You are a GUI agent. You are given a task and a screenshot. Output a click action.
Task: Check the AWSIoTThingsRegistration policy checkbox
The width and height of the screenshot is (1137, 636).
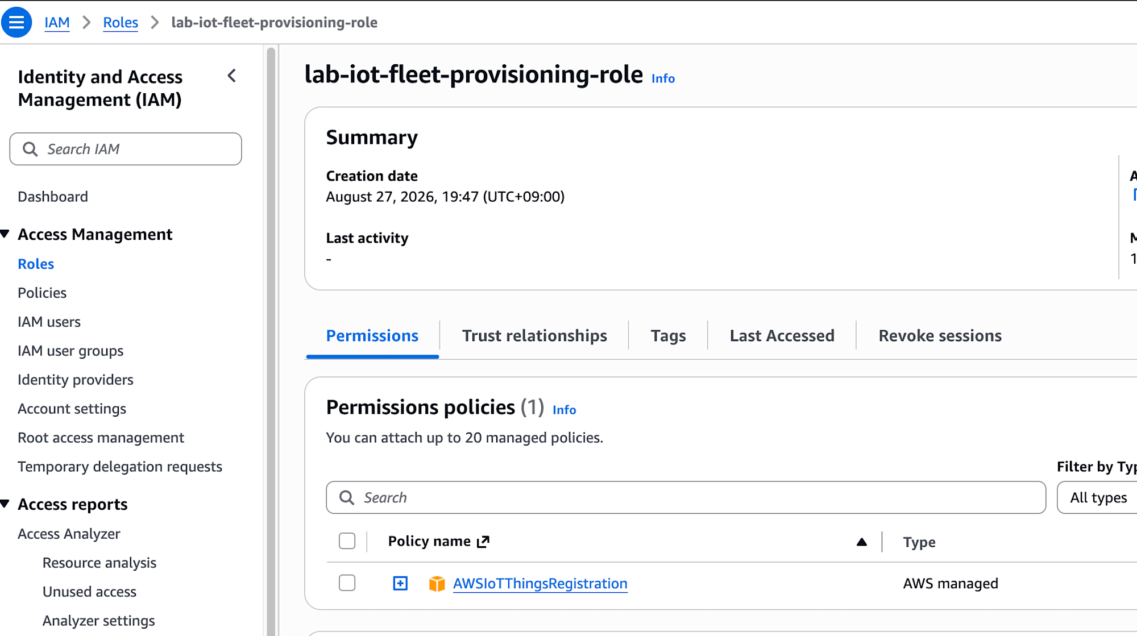[347, 583]
